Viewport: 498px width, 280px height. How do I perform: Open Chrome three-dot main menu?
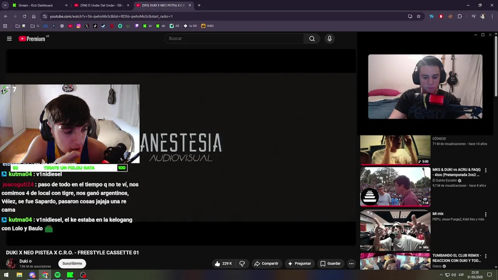(x=492, y=16)
